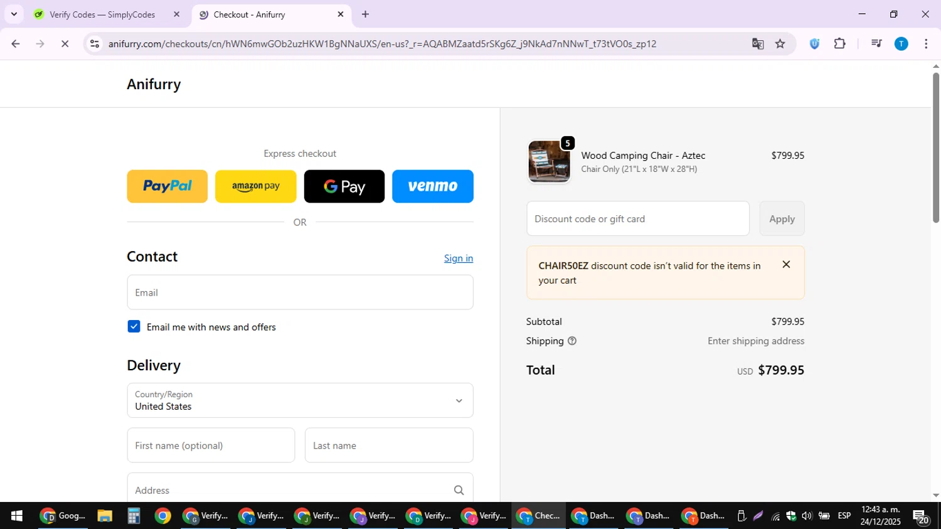
Task: Dismiss the CHAIR50EZ invalid code message
Action: [x=786, y=265]
